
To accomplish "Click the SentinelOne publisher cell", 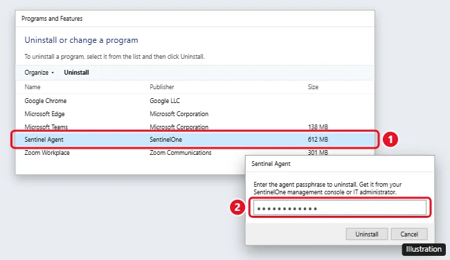I will point(166,140).
